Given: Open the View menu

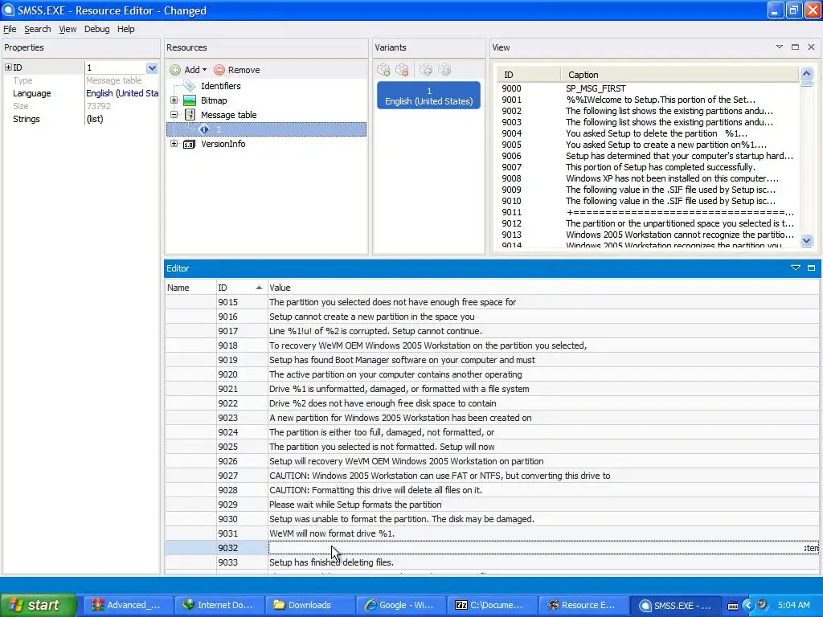Looking at the screenshot, I should tap(68, 29).
